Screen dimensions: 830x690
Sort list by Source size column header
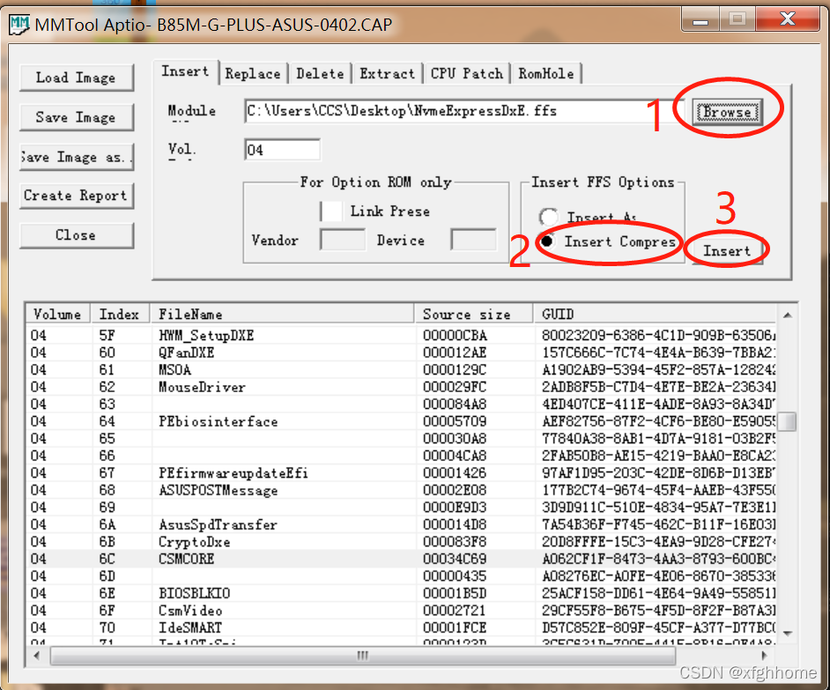pyautogui.click(x=474, y=314)
